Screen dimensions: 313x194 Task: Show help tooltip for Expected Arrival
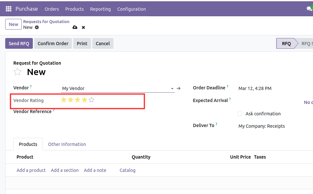[x=230, y=99]
